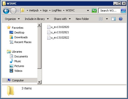Select Computer in navigation pane
The image size is (128, 99).
point(18,80)
